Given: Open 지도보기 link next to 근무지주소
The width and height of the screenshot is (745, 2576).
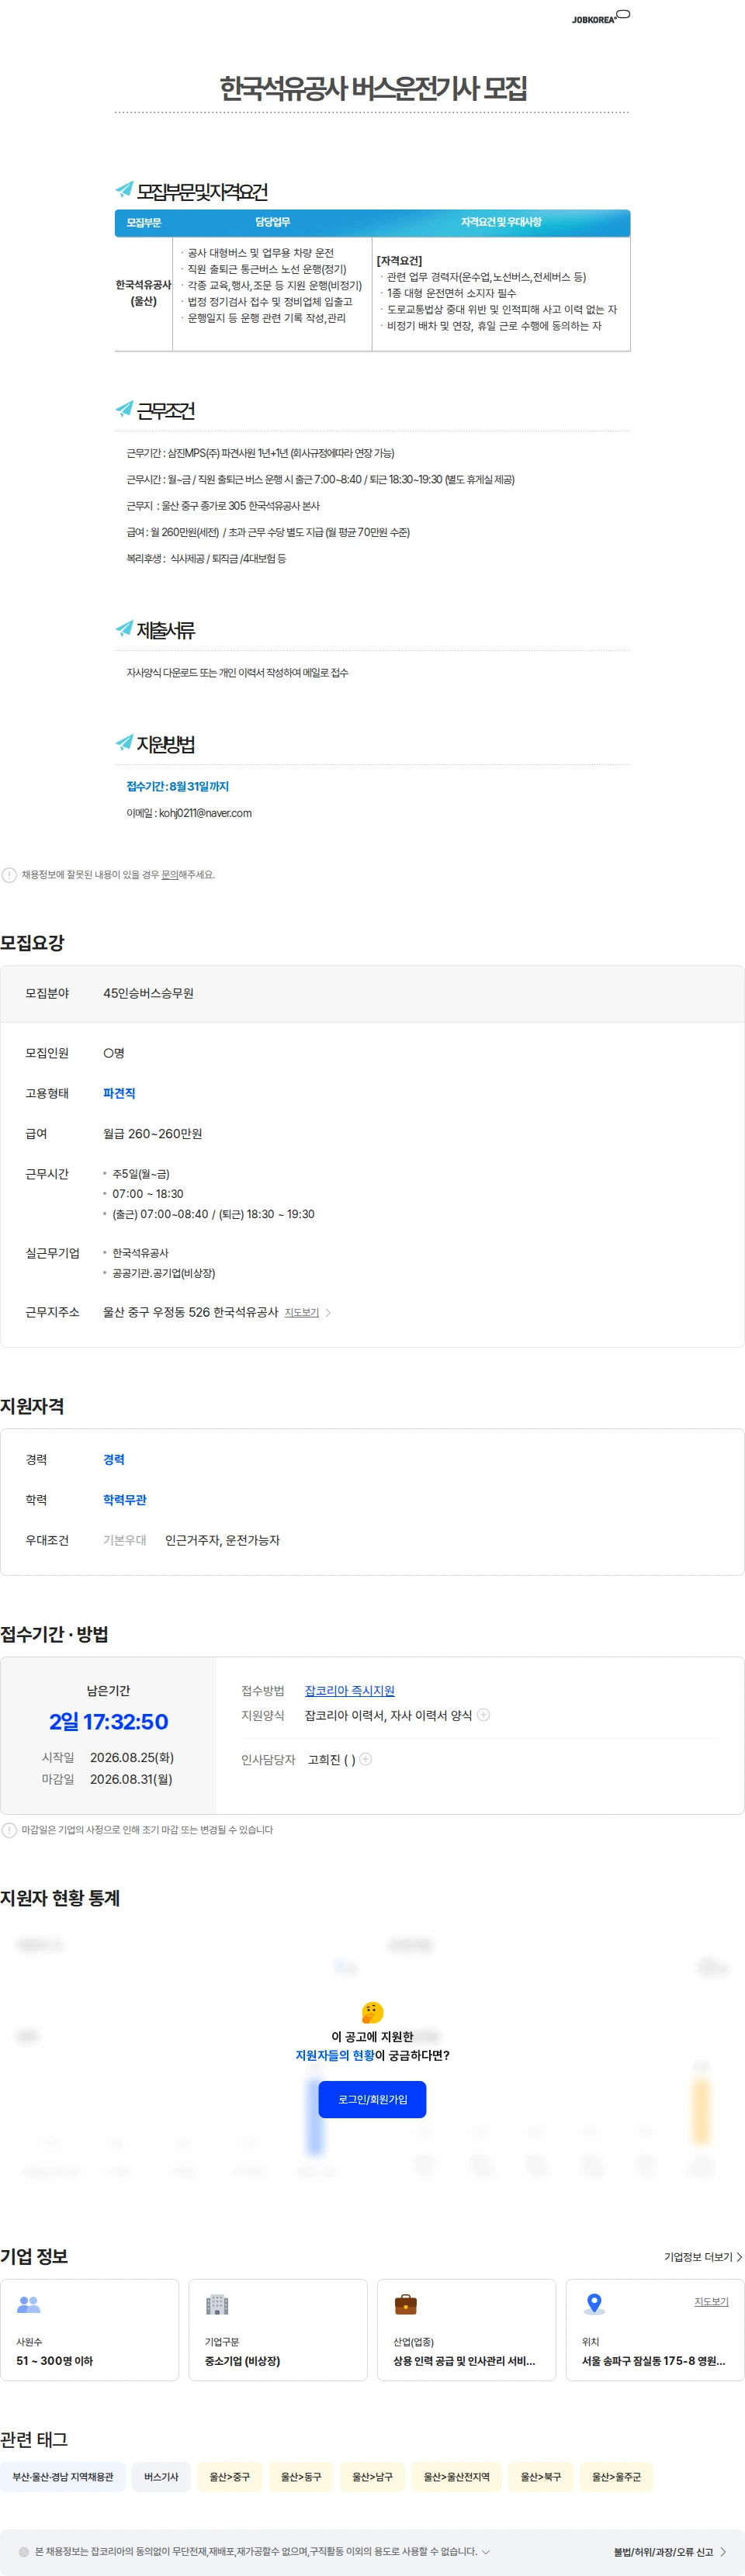Looking at the screenshot, I should pyautogui.click(x=301, y=1313).
